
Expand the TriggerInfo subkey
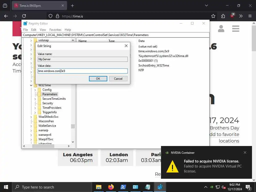(35, 112)
